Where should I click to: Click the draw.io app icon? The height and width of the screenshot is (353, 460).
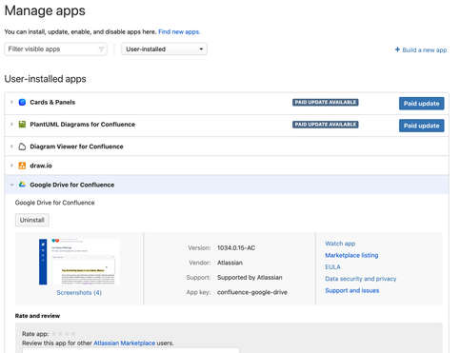coord(22,166)
